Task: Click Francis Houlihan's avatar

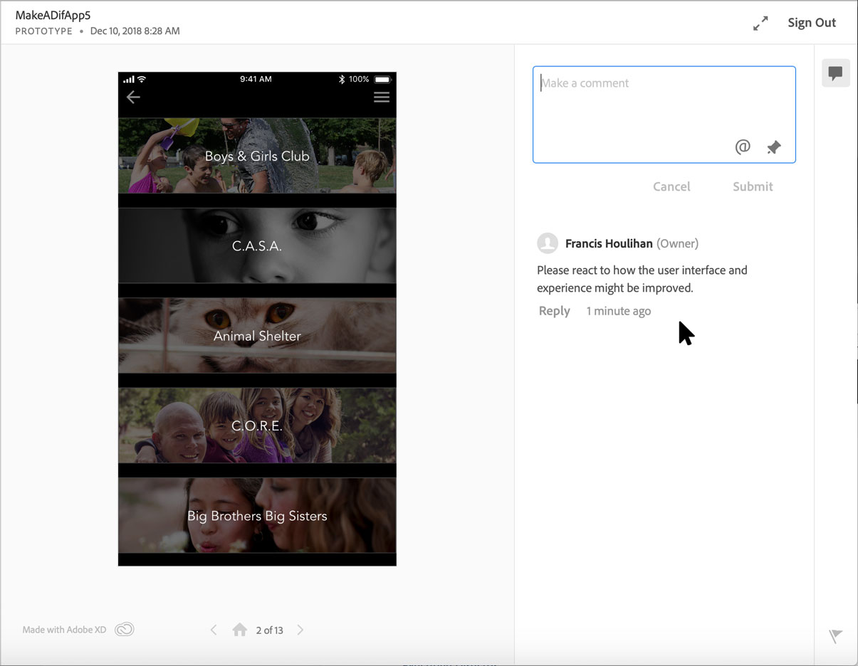Action: coord(548,243)
